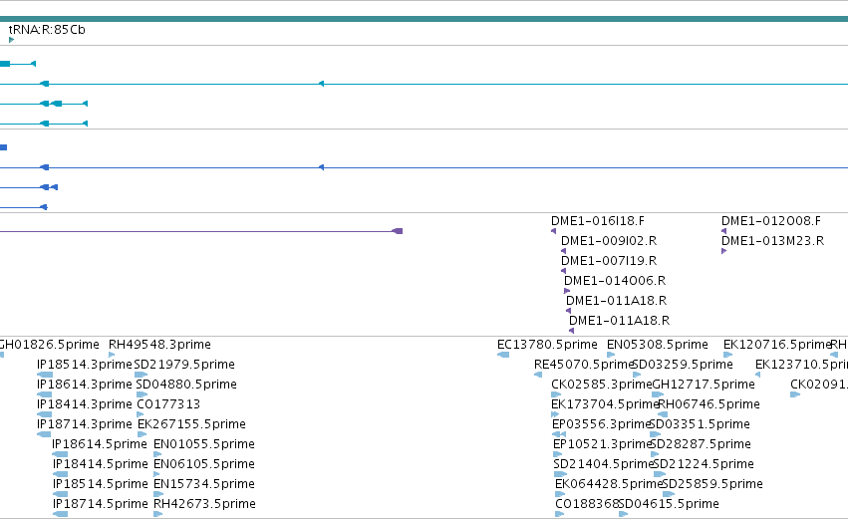Select the SD04880.5prime EST label
Viewport: 848px width, 519px height.
[186, 385]
